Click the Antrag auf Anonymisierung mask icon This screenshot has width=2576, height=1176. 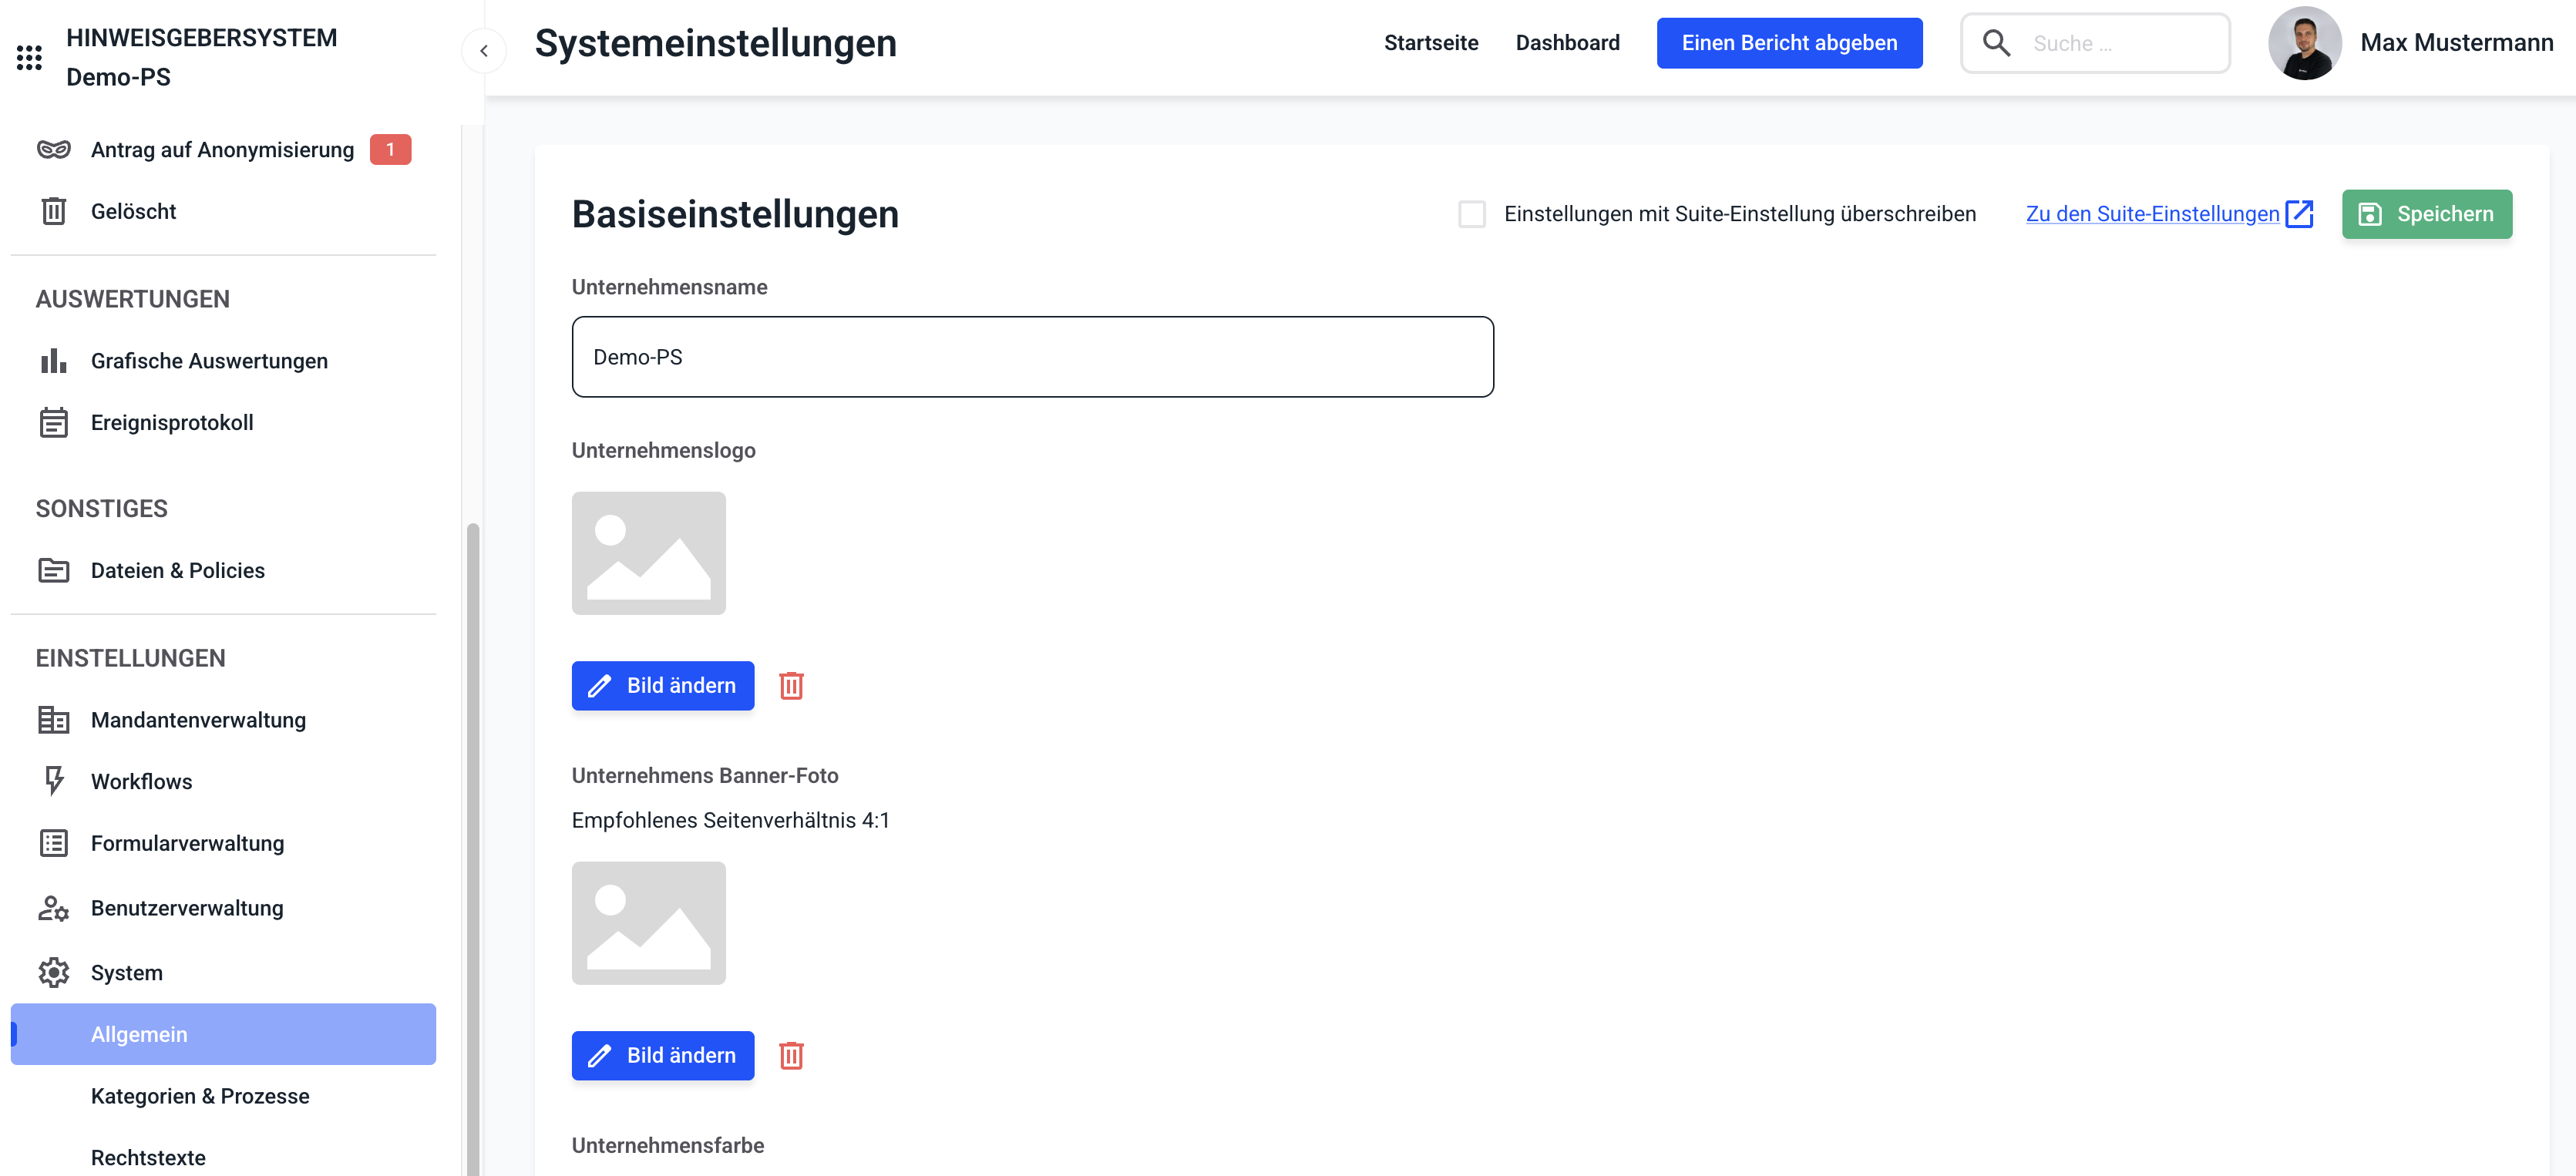pyautogui.click(x=53, y=150)
